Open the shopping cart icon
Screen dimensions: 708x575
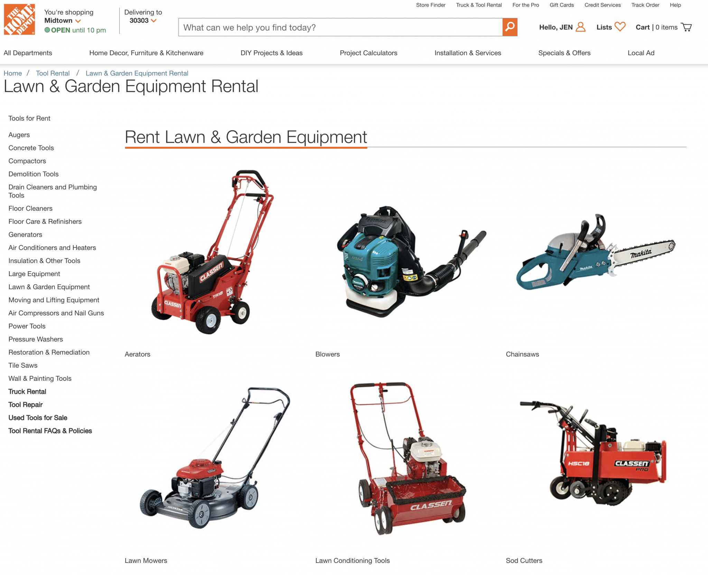point(686,27)
